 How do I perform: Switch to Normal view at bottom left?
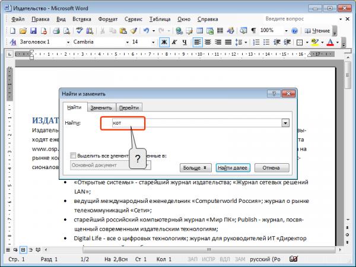[x=8, y=250]
